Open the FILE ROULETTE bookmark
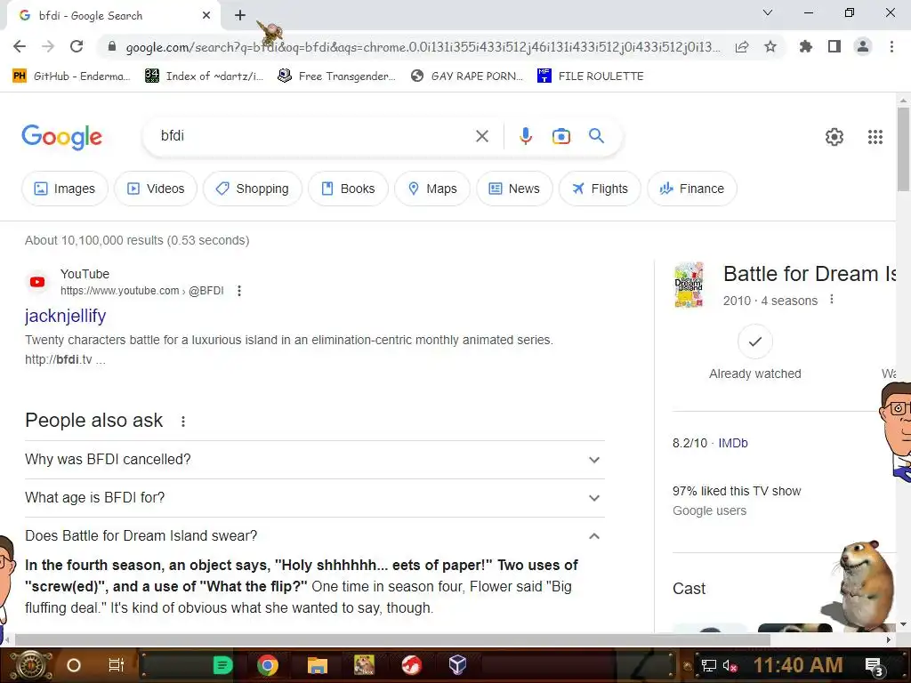911x683 pixels. [591, 76]
